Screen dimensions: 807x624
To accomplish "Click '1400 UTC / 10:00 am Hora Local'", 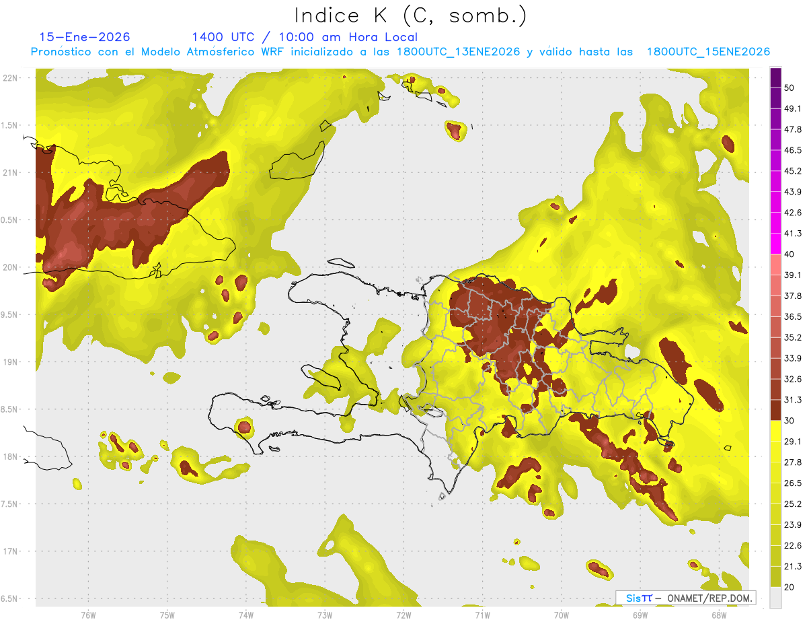I will pos(305,37).
